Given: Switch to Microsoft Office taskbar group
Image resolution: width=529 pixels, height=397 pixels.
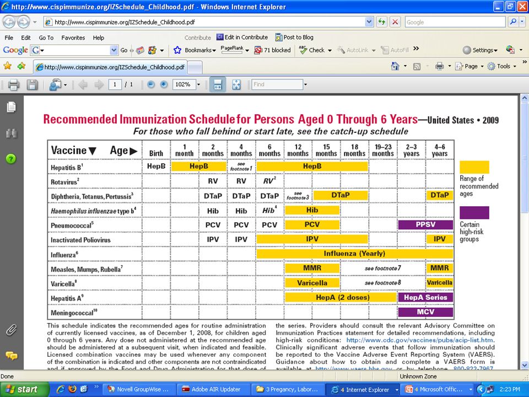Looking at the screenshot, I should coord(438,389).
